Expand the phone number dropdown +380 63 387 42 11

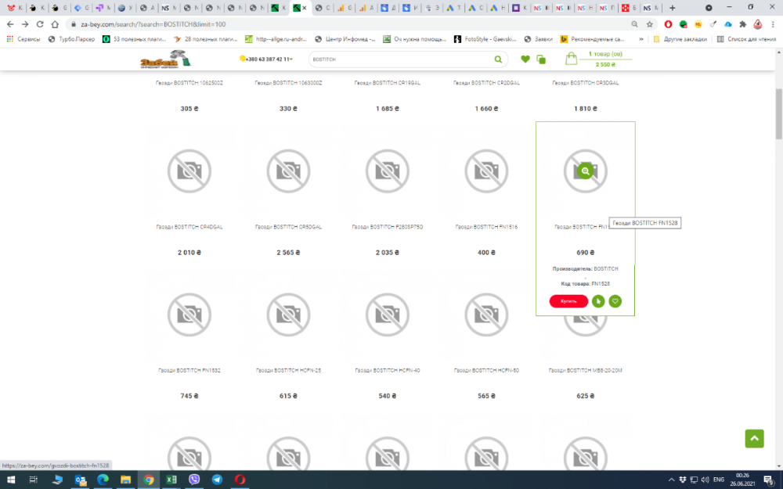[266, 59]
